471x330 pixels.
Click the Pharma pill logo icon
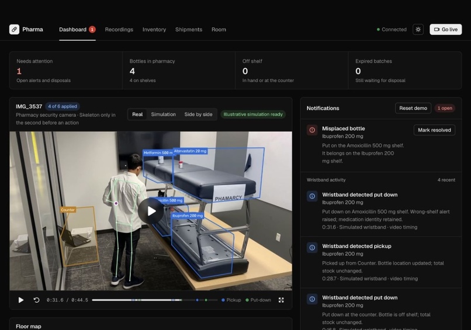click(14, 29)
